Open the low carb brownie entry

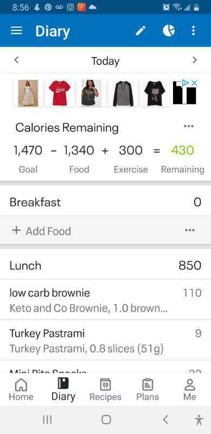[105, 300]
